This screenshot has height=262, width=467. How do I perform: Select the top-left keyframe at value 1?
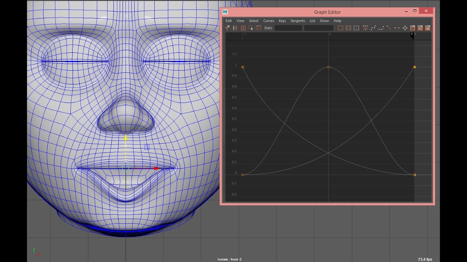point(243,67)
